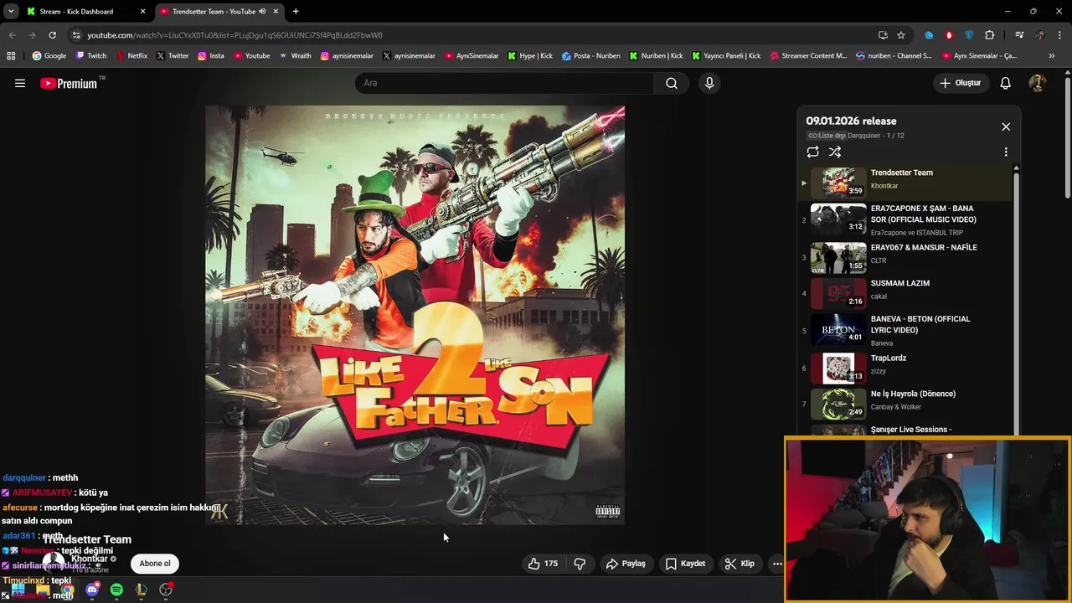Play ERAY067 & MANSUR - NAFİLE item

904,257
